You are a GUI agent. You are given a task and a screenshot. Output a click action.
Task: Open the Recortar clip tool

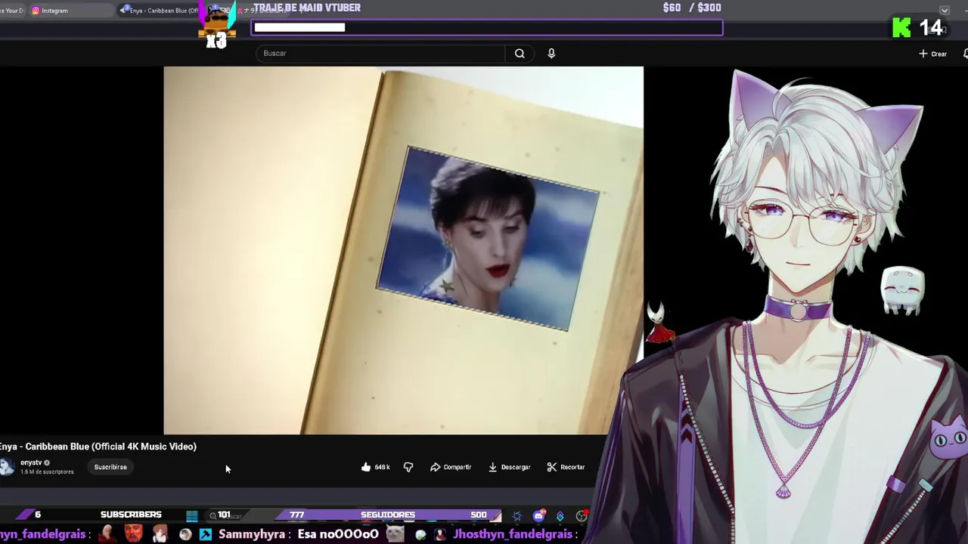tap(566, 467)
